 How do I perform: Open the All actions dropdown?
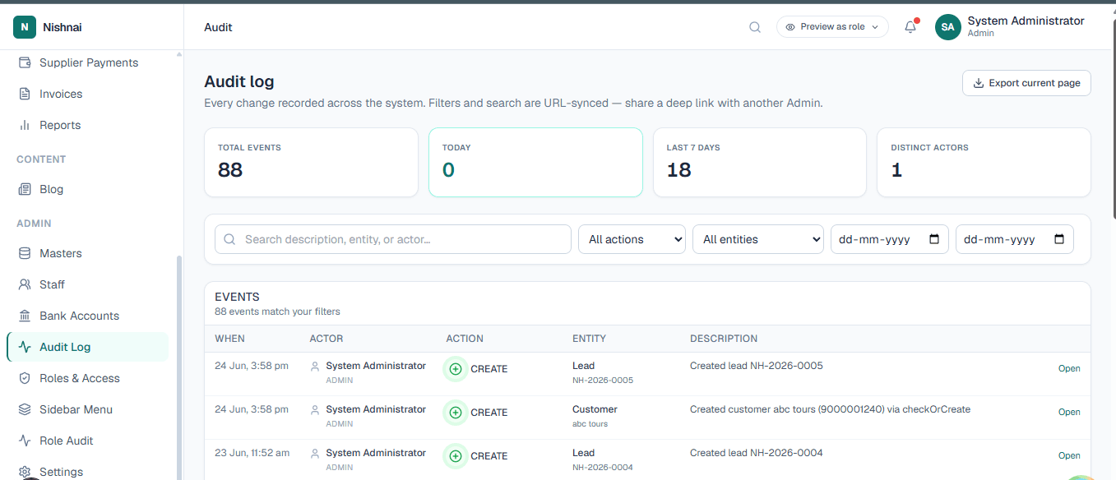[632, 239]
